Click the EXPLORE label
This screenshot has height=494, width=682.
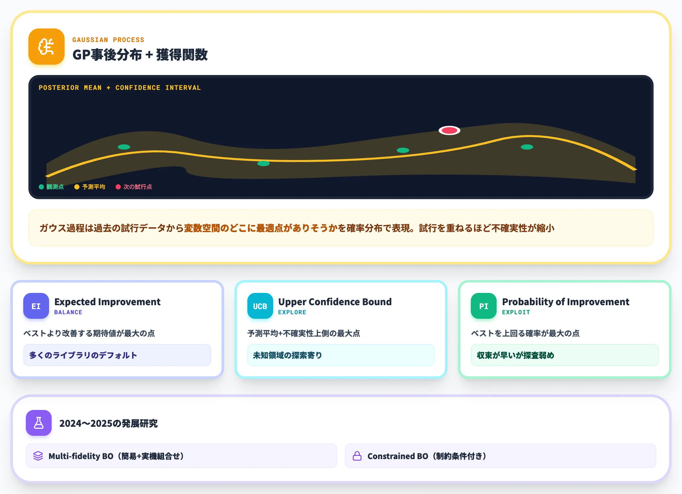click(292, 312)
